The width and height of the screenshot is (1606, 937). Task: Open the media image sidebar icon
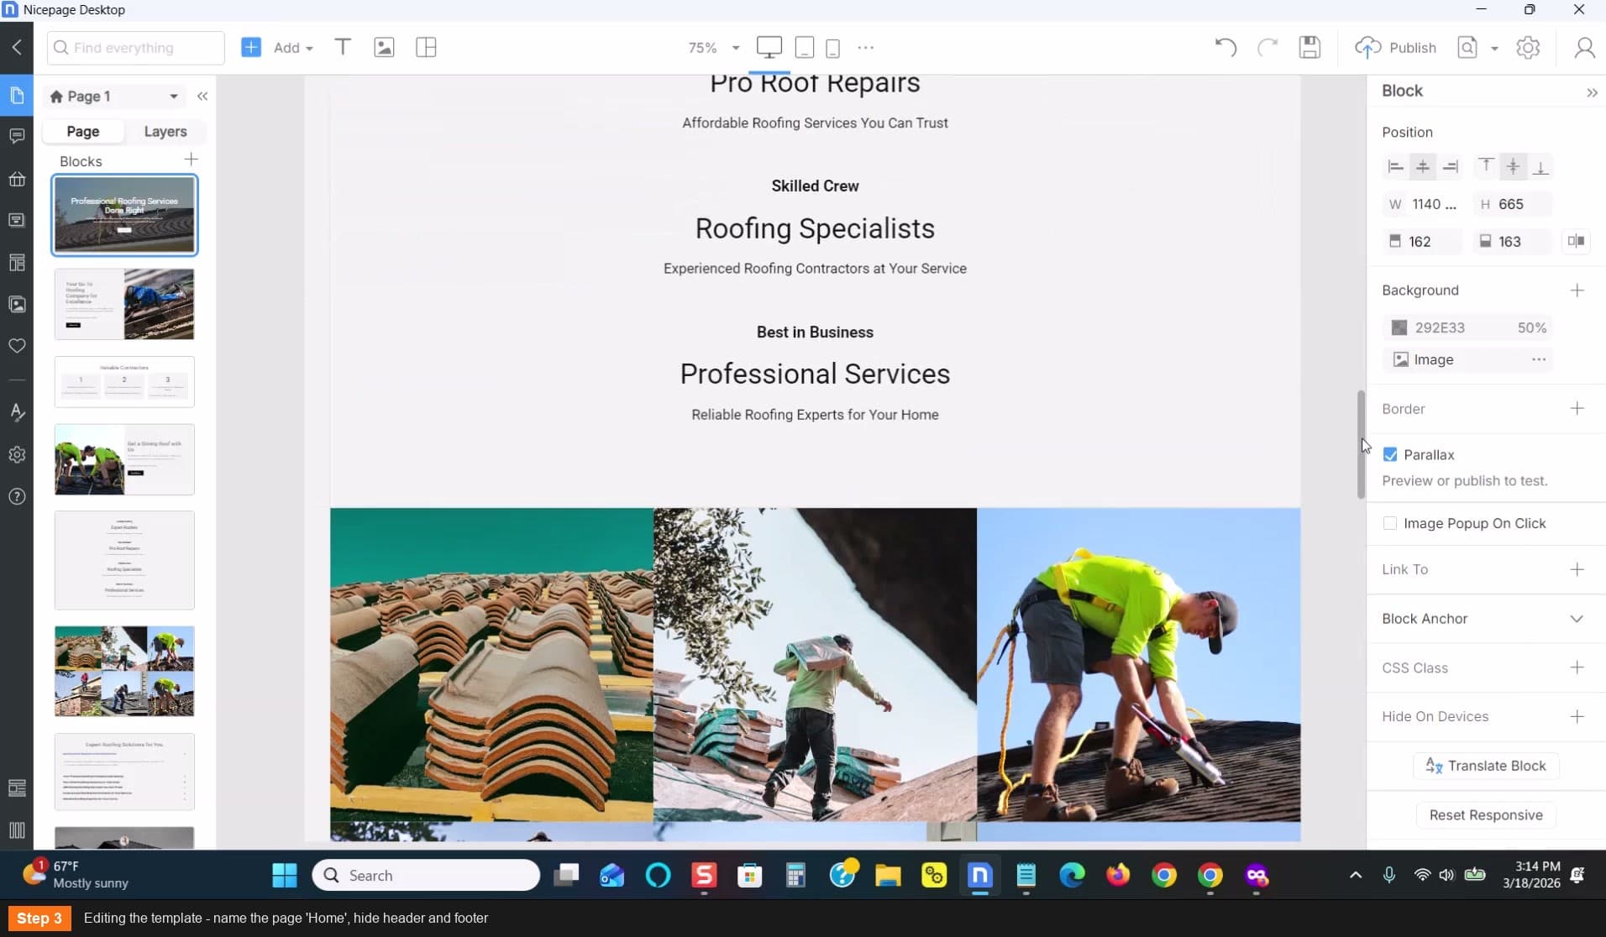pos(17,304)
